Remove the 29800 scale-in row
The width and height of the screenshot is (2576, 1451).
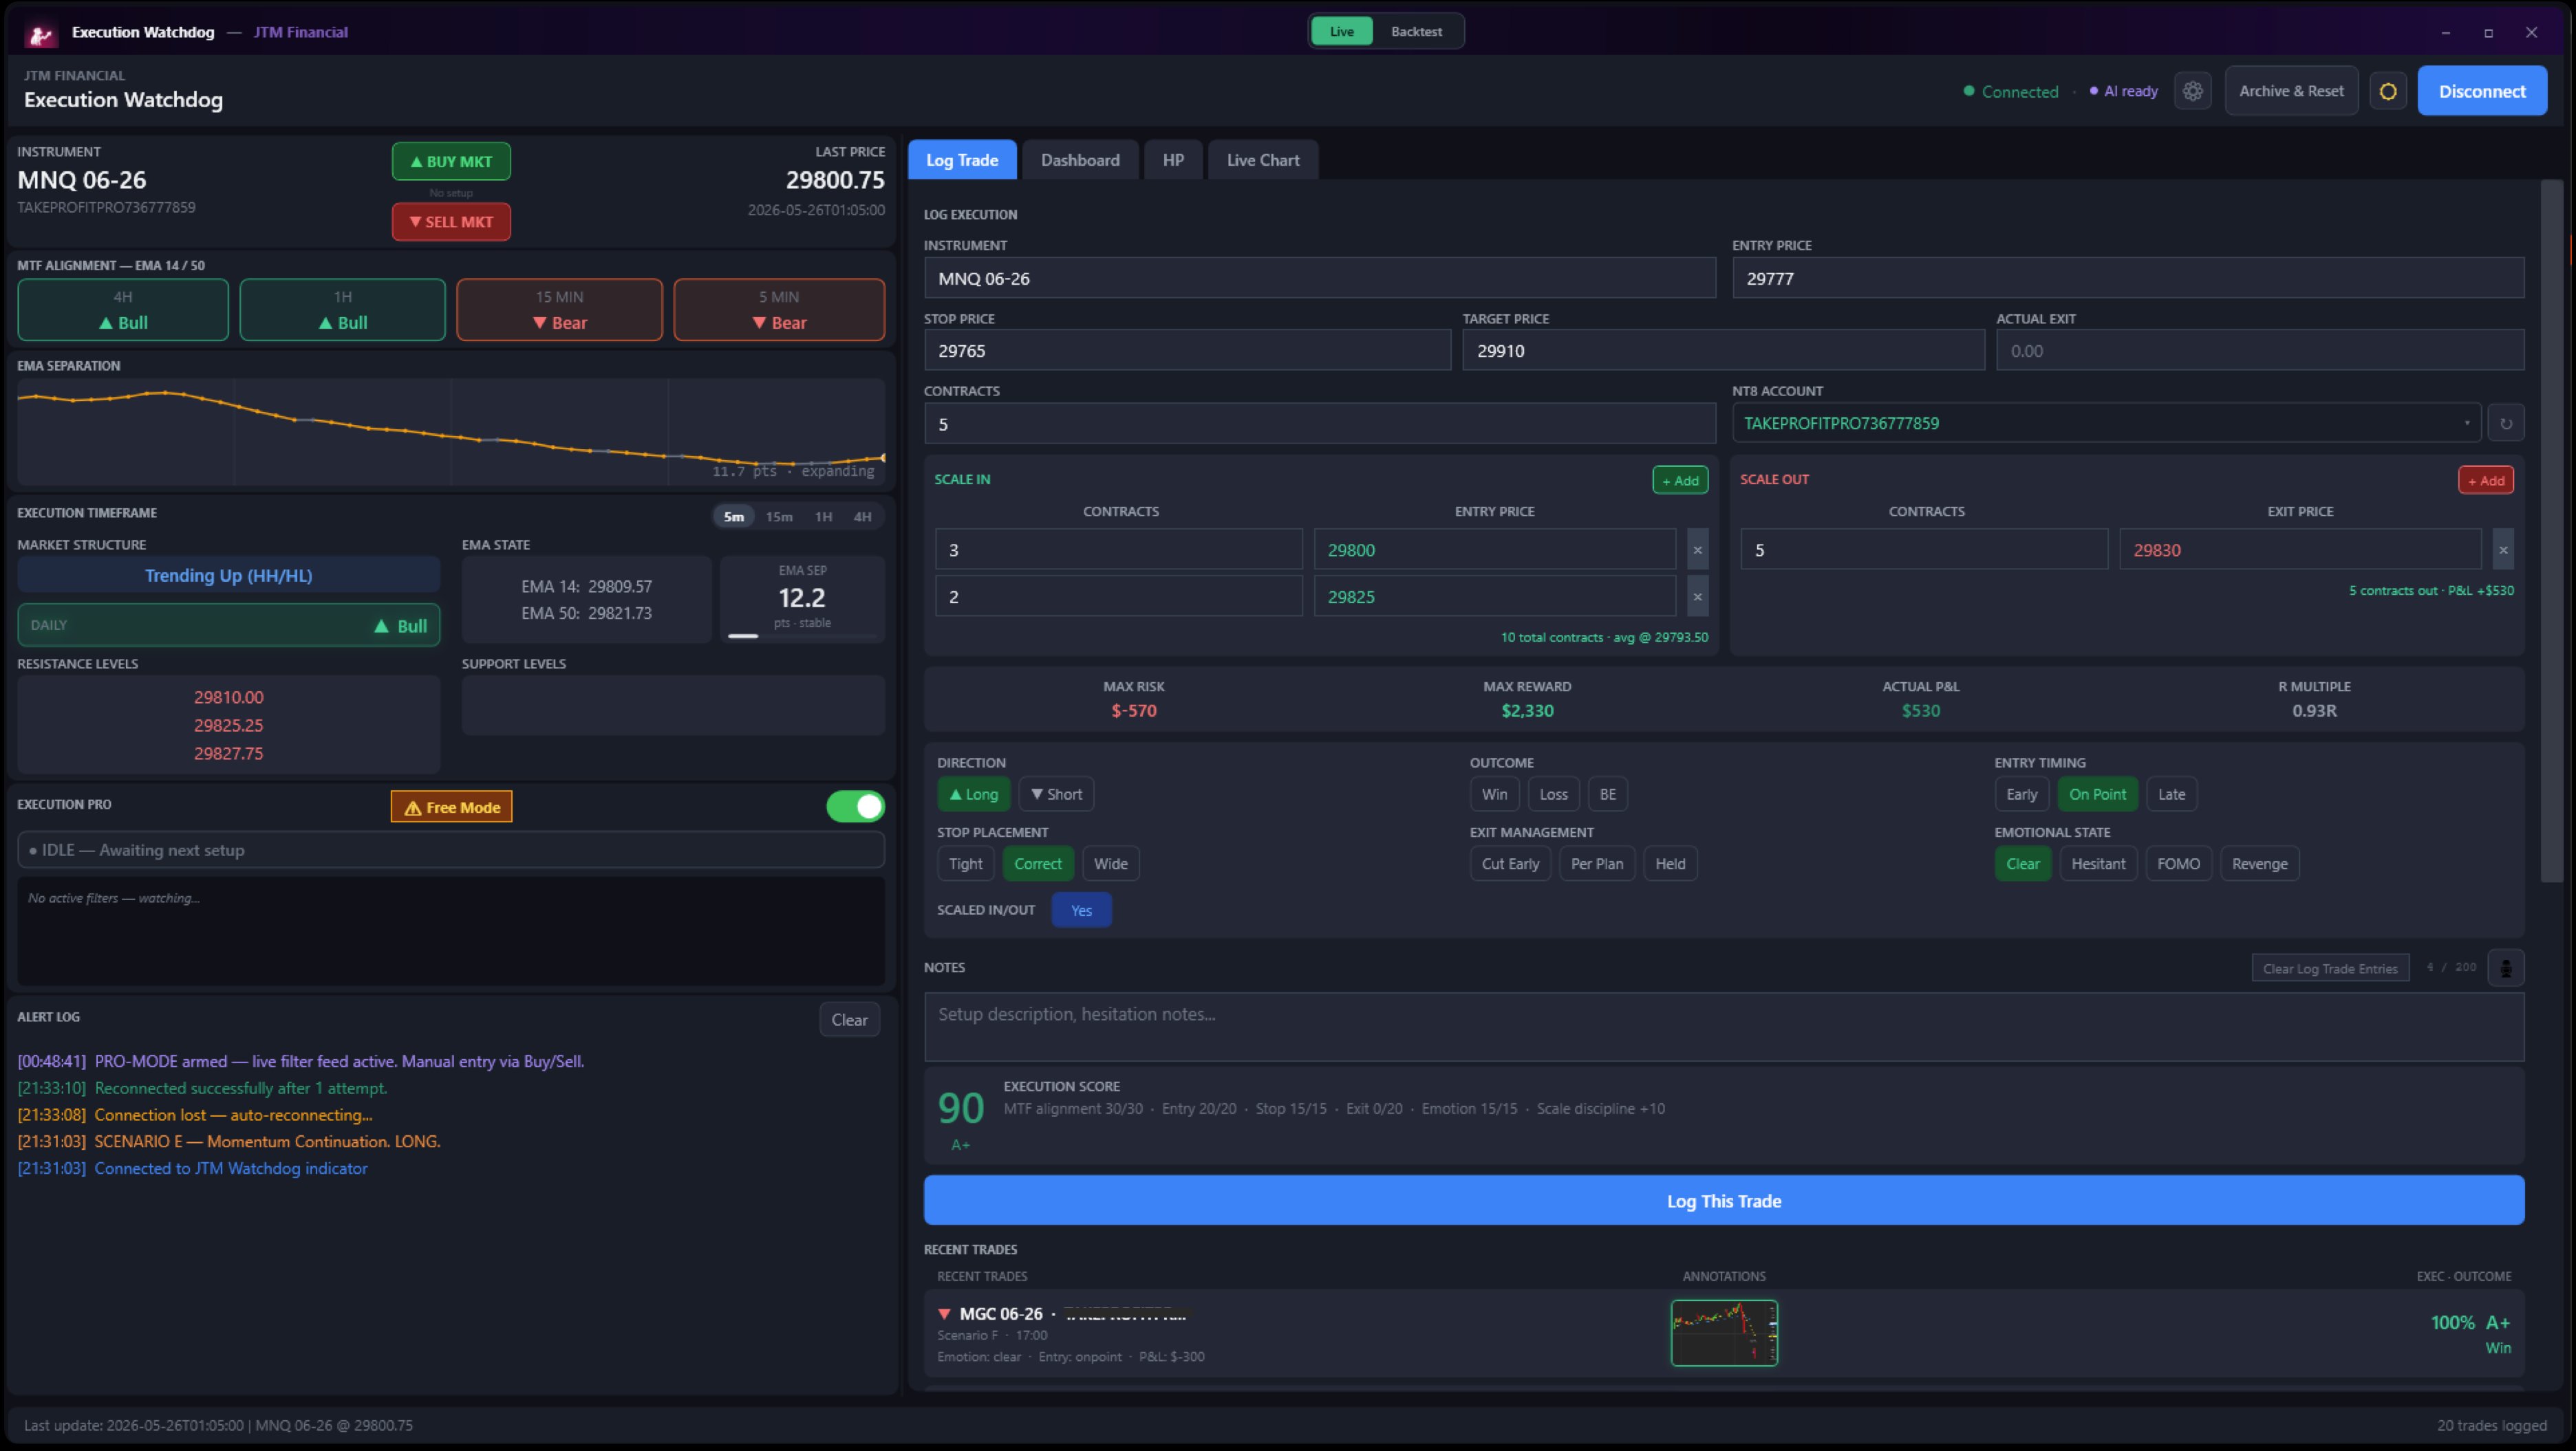pos(1697,549)
